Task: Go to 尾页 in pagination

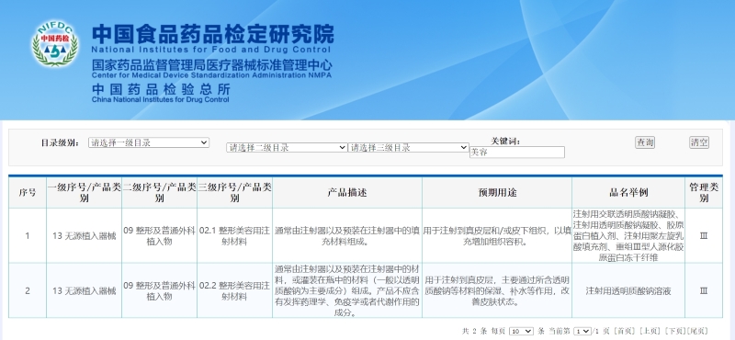Action: [698, 331]
